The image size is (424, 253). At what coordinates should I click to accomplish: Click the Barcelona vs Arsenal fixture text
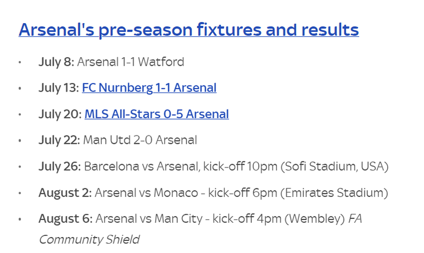[x=143, y=166]
